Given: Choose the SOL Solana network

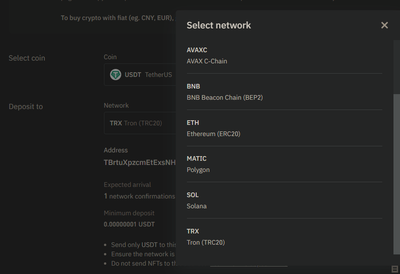Looking at the screenshot, I should pyautogui.click(x=284, y=200).
